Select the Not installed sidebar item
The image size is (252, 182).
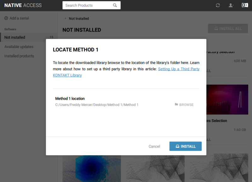(15, 37)
